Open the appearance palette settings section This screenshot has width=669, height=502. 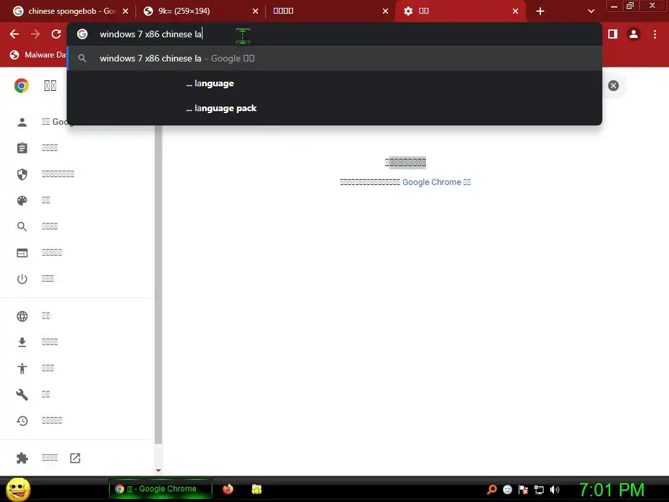point(22,201)
